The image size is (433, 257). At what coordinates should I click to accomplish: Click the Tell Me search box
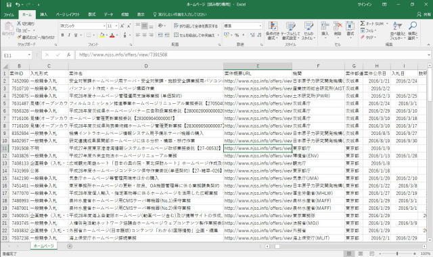pyautogui.click(x=180, y=14)
